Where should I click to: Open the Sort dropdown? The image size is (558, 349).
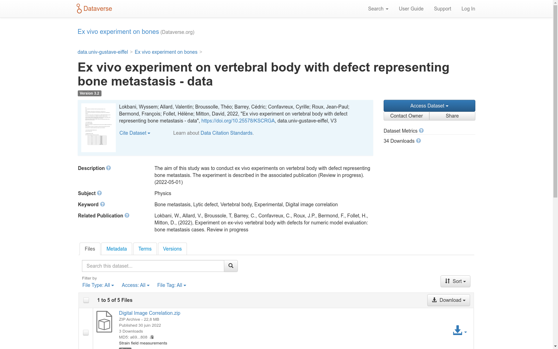click(455, 281)
